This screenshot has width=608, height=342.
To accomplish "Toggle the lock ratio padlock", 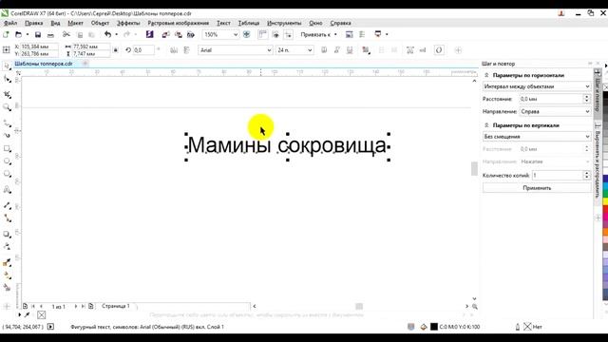I will [x=116, y=50].
